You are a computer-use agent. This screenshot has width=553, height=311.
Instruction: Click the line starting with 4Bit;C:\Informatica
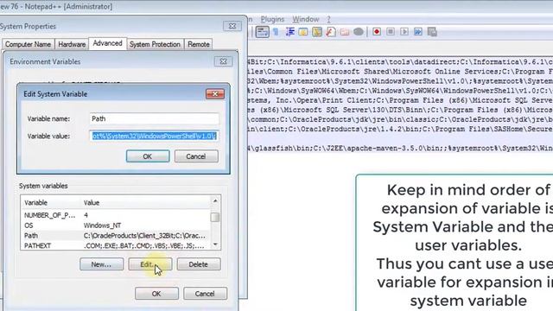pos(400,62)
